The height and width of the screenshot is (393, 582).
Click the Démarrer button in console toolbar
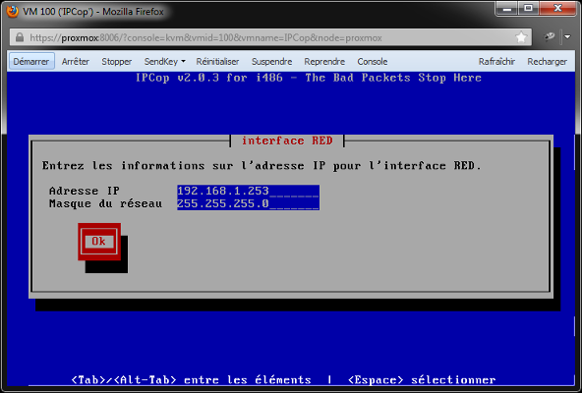click(31, 61)
